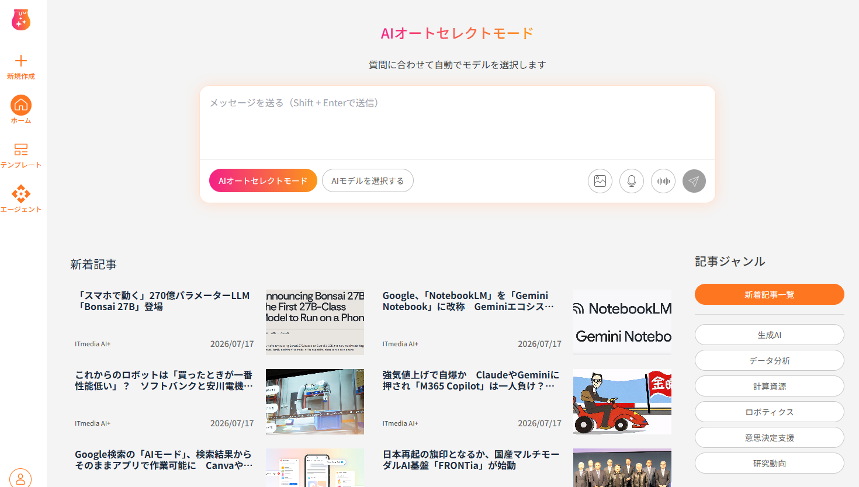
Task: Filter articles by 意思決定支援
Action: point(770,437)
